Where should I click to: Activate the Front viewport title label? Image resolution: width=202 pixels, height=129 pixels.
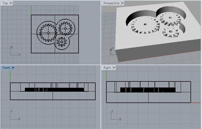pos(6,68)
